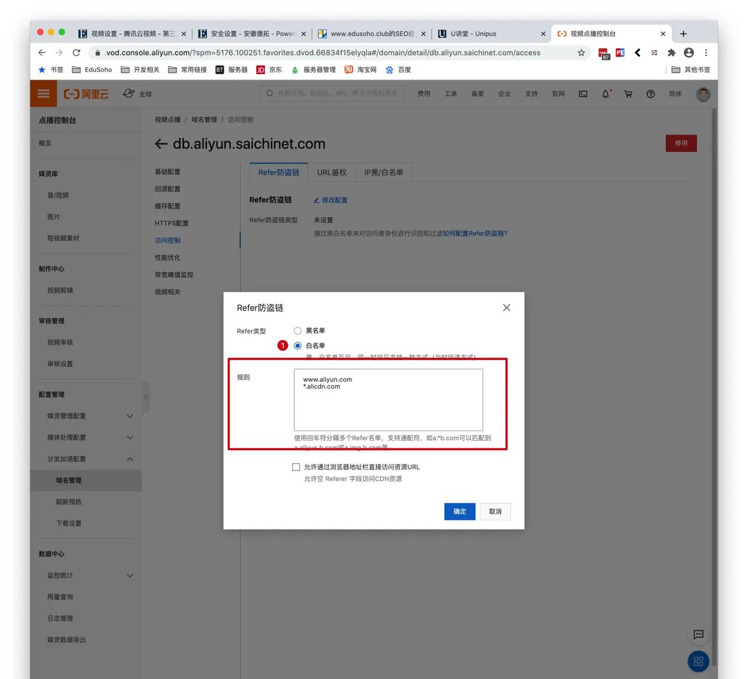748x679 pixels.
Task: Select the 黑名单 radio option
Action: coord(297,330)
